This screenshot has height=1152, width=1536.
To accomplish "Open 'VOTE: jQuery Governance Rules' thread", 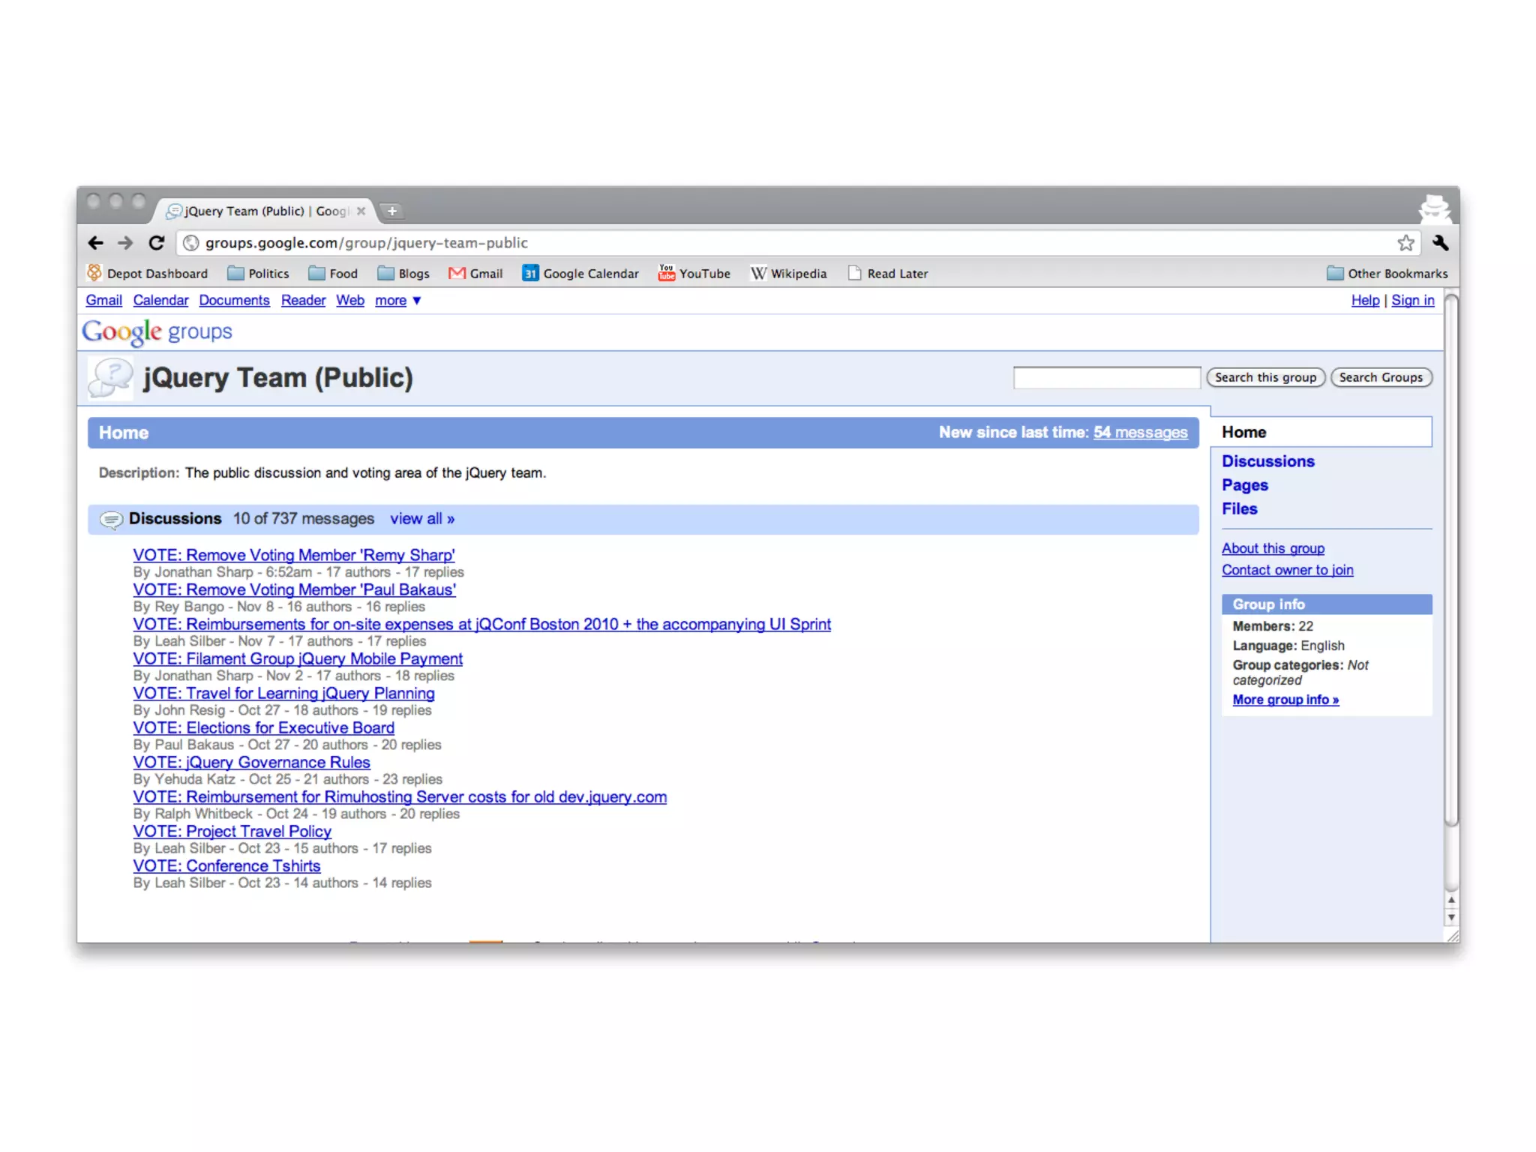I will pos(251,762).
